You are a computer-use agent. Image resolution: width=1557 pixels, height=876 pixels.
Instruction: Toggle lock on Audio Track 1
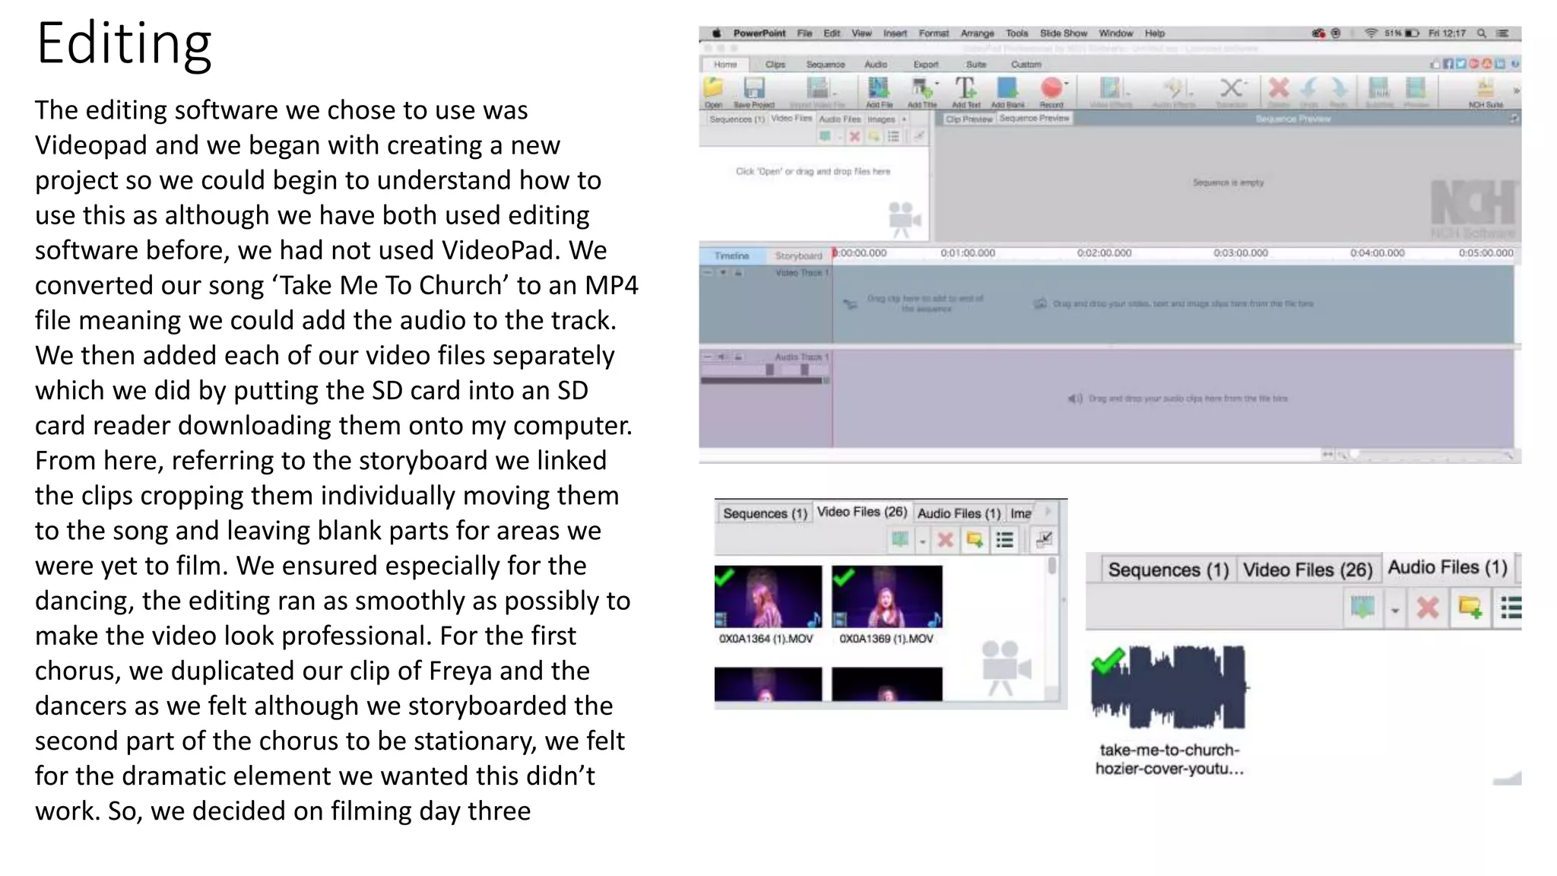pos(738,356)
